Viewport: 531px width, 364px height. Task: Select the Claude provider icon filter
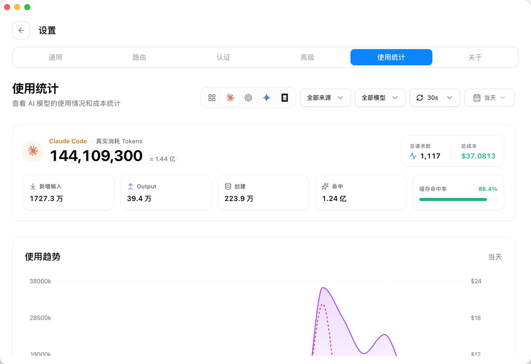coord(230,98)
